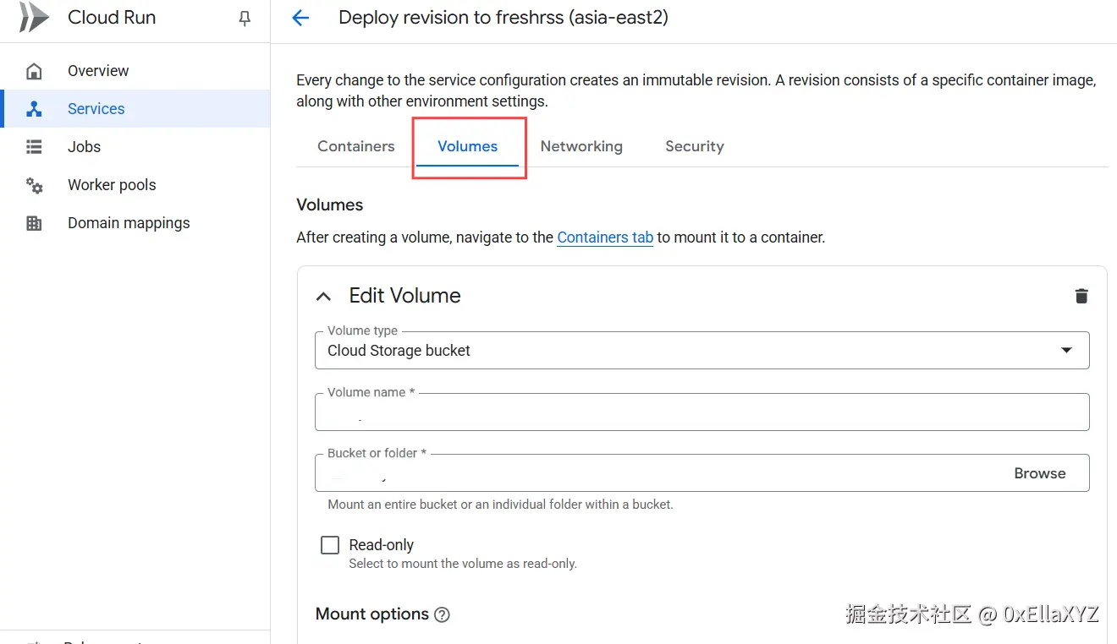Follow the Containers tab link
The width and height of the screenshot is (1117, 644).
point(605,237)
